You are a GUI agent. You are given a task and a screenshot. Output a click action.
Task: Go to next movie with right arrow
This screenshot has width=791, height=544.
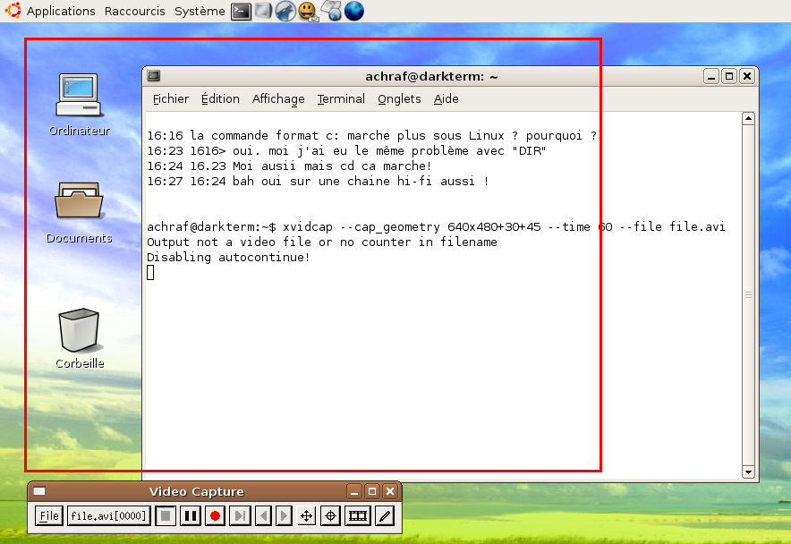click(284, 515)
